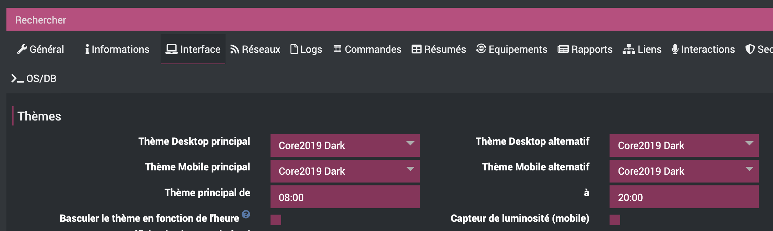Toggle Capteur de luminosité (mobile) checkbox
This screenshot has height=231, width=773.
point(615,220)
